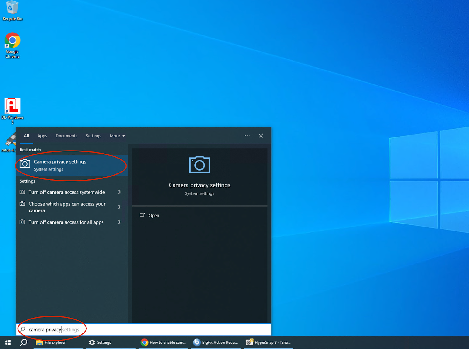Click the taskbar Search magnifier icon
Image resolution: width=469 pixels, height=349 pixels.
[24, 342]
